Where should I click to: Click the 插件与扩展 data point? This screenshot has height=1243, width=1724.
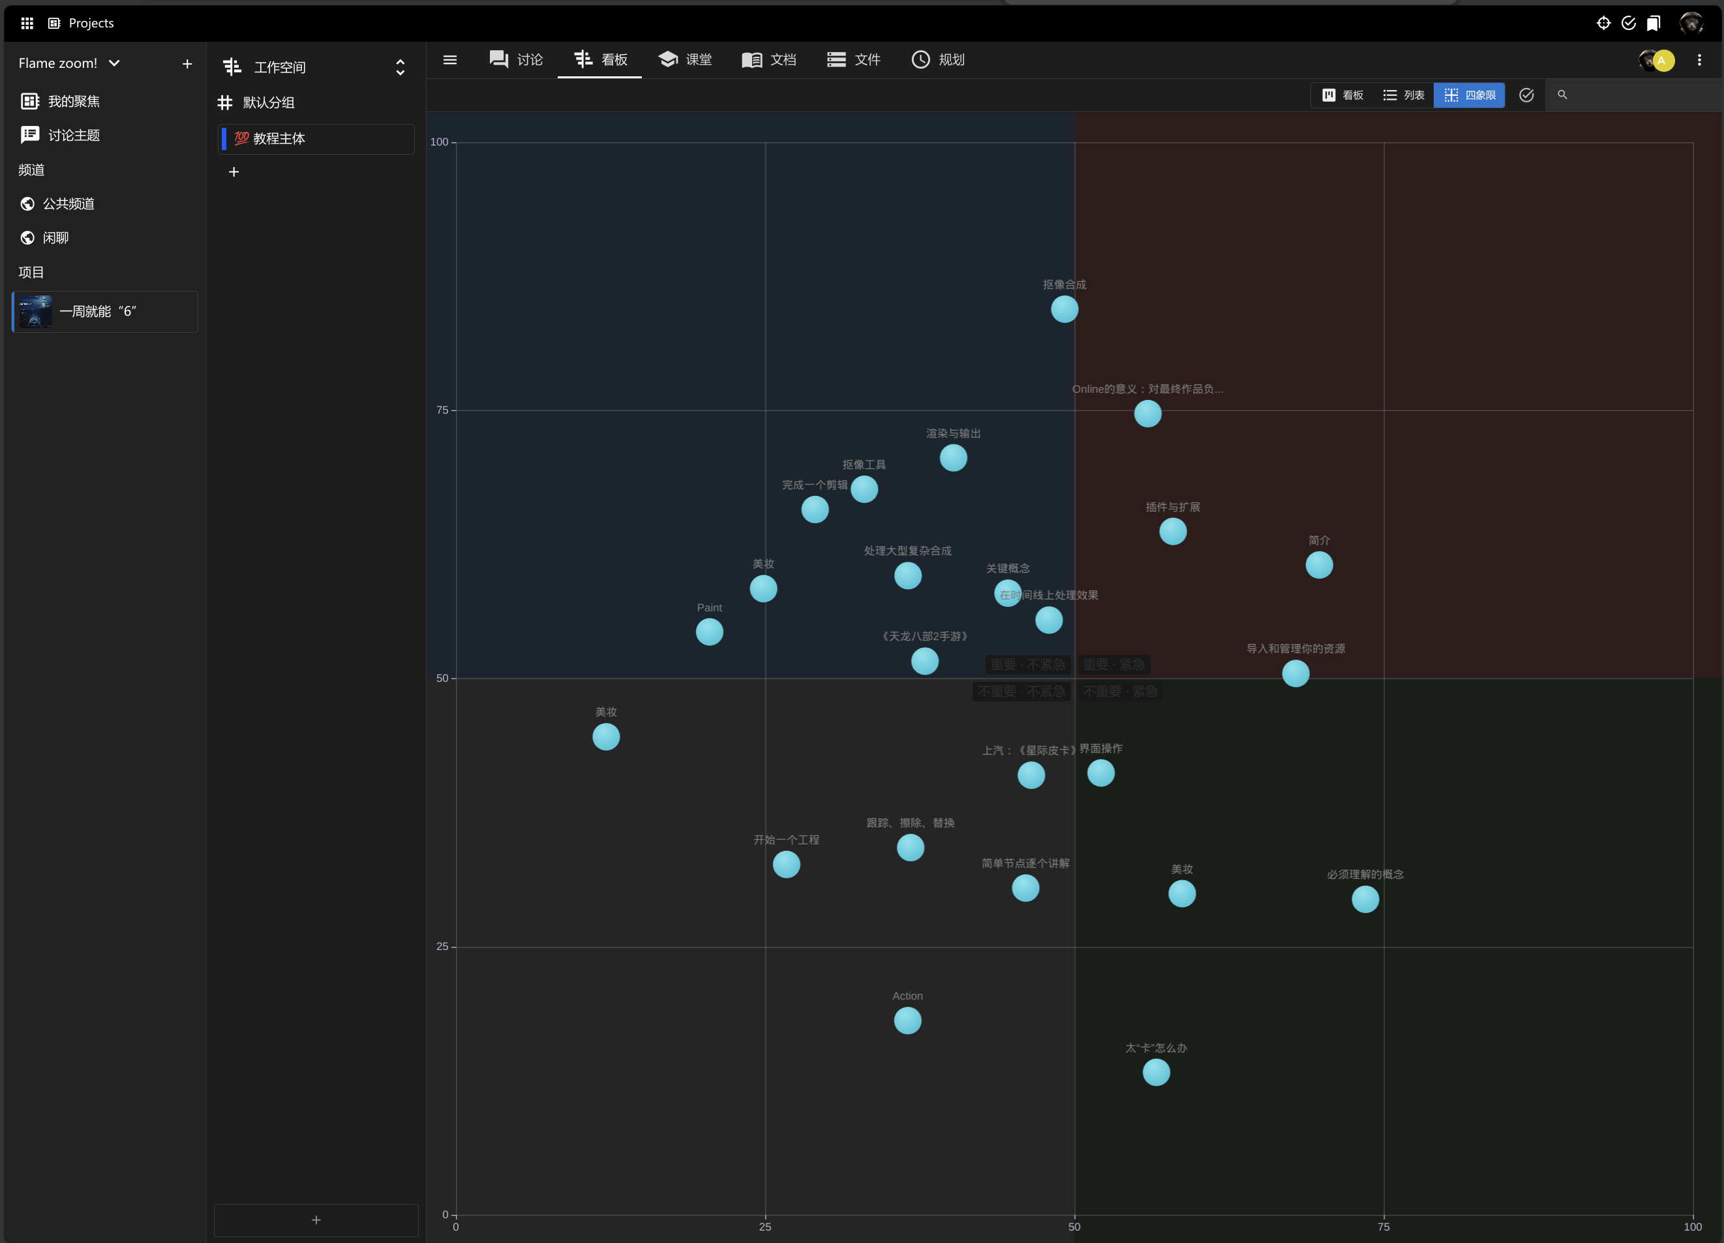pyautogui.click(x=1172, y=531)
